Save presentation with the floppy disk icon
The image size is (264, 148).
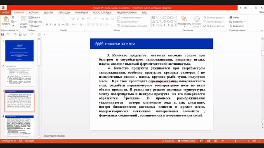pos(2,34)
